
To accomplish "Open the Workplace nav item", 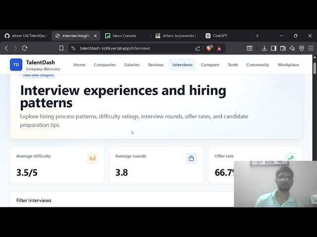I will [288, 65].
